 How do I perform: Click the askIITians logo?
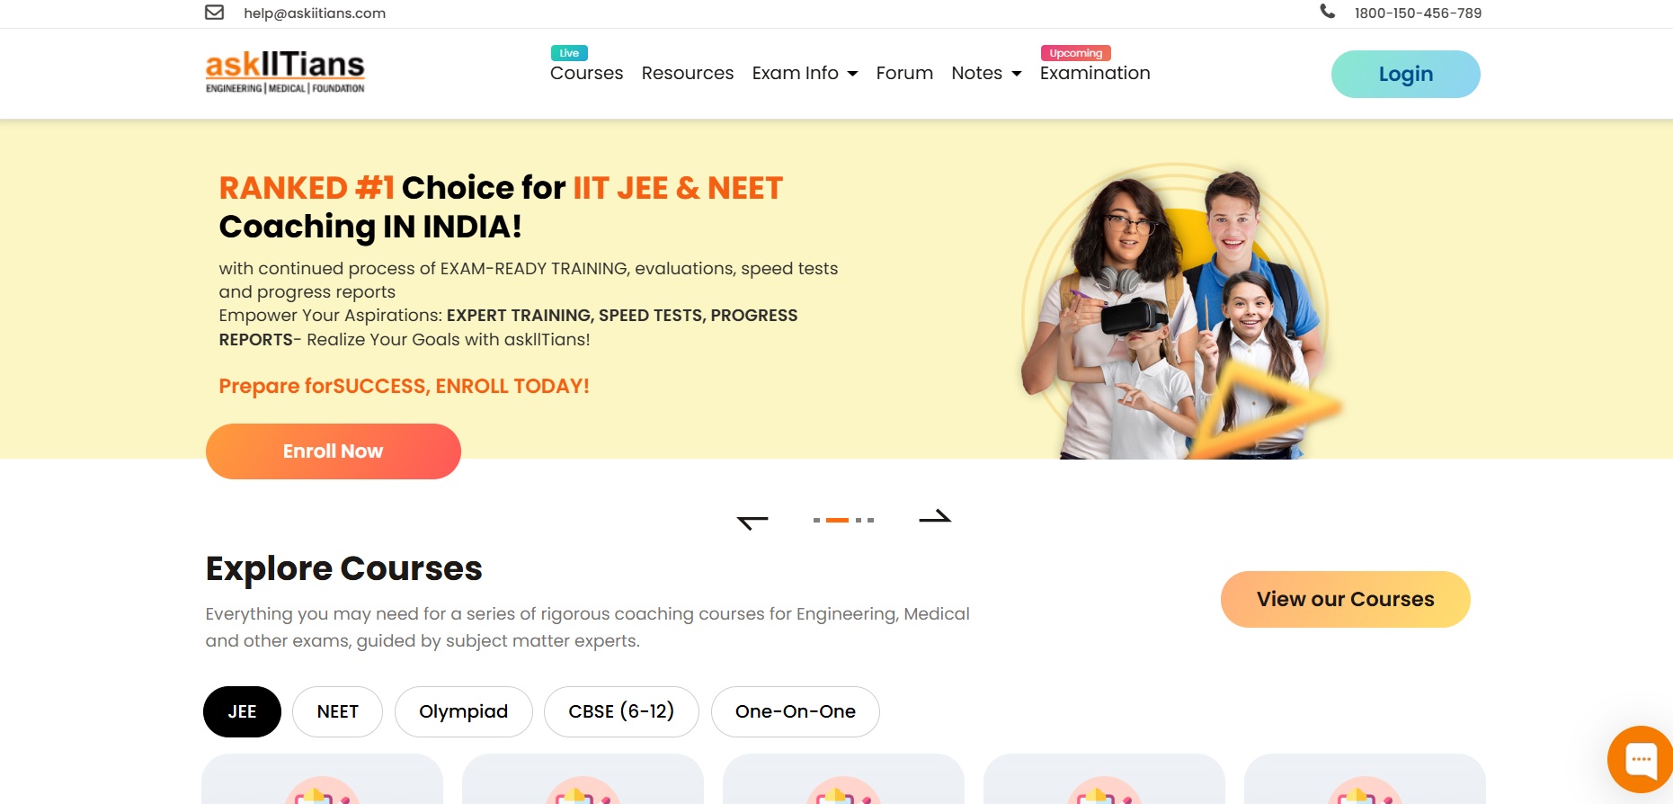point(285,72)
